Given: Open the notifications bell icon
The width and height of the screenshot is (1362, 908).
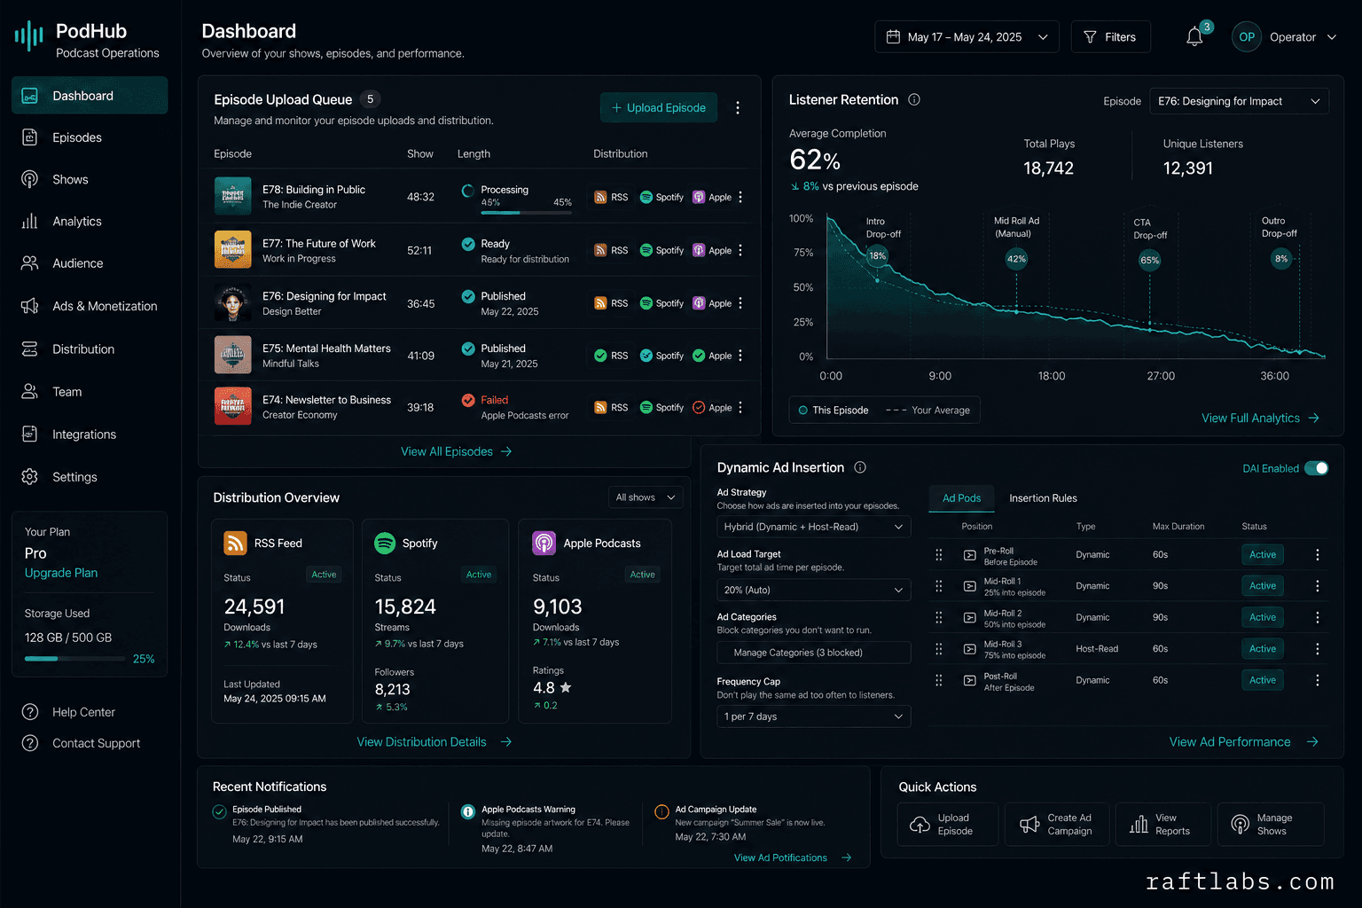Looking at the screenshot, I should click(x=1194, y=37).
